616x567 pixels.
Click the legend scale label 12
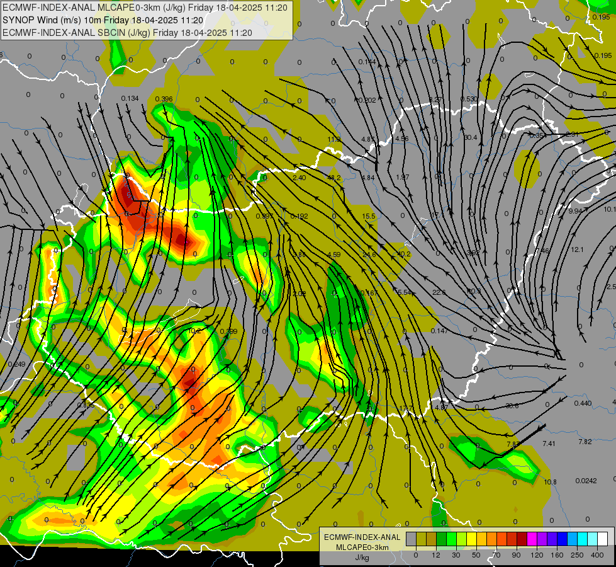coord(436,556)
